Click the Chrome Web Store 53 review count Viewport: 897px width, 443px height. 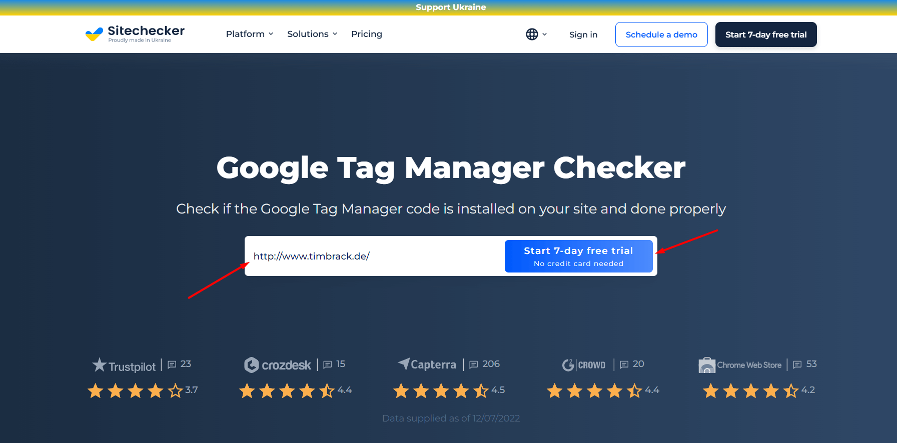pyautogui.click(x=811, y=364)
